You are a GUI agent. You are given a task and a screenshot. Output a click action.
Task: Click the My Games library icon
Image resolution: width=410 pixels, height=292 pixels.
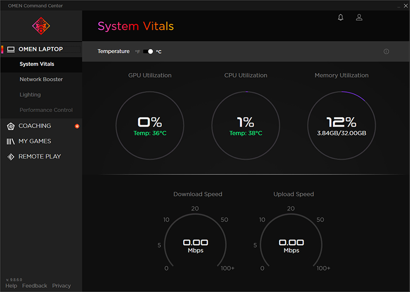[11, 141]
